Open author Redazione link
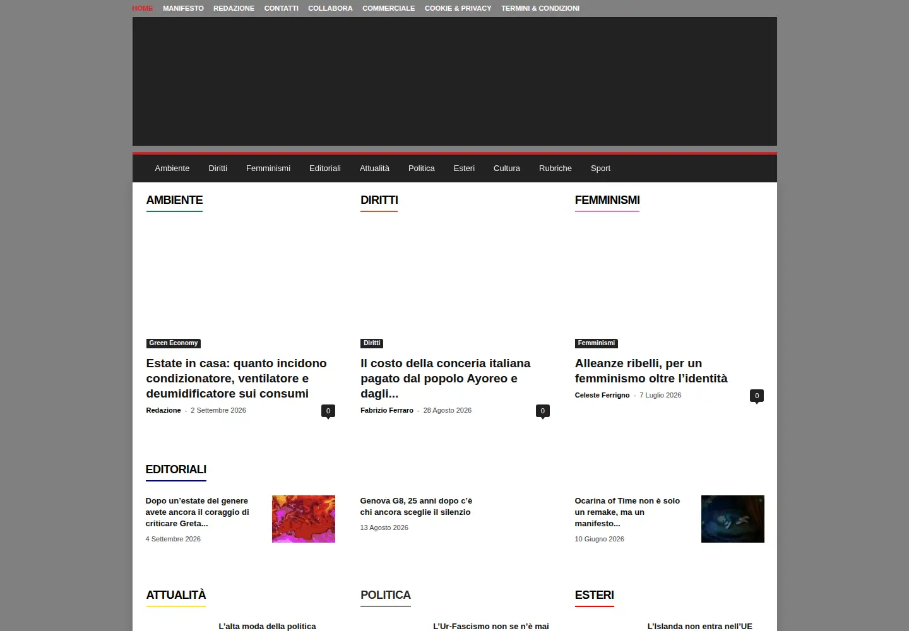The width and height of the screenshot is (909, 631). (x=163, y=410)
